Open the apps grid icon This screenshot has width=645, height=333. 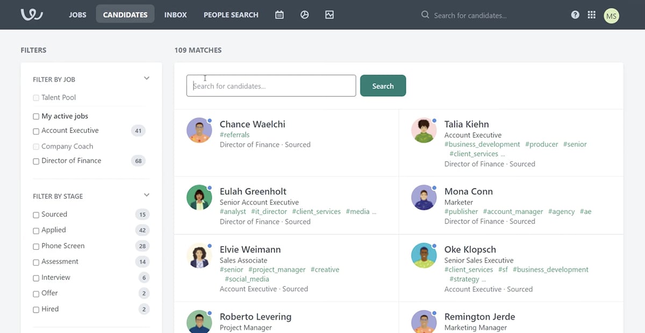[591, 14]
